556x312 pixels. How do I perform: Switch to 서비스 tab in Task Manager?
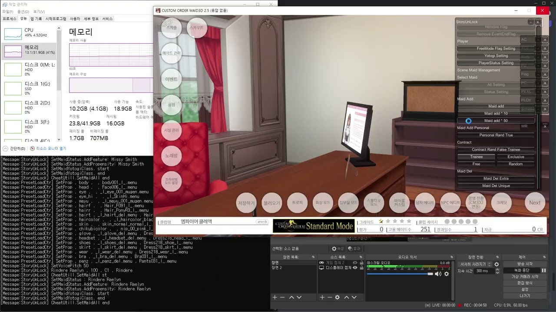(107, 19)
